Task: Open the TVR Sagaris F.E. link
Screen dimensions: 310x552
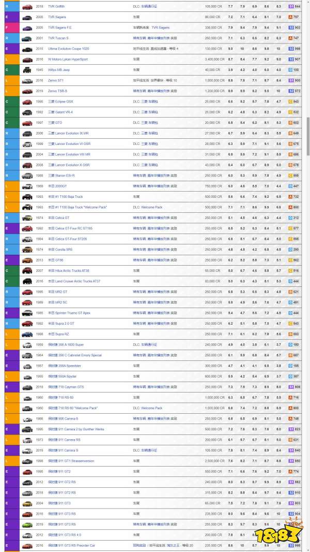Action: pyautogui.click(x=60, y=27)
